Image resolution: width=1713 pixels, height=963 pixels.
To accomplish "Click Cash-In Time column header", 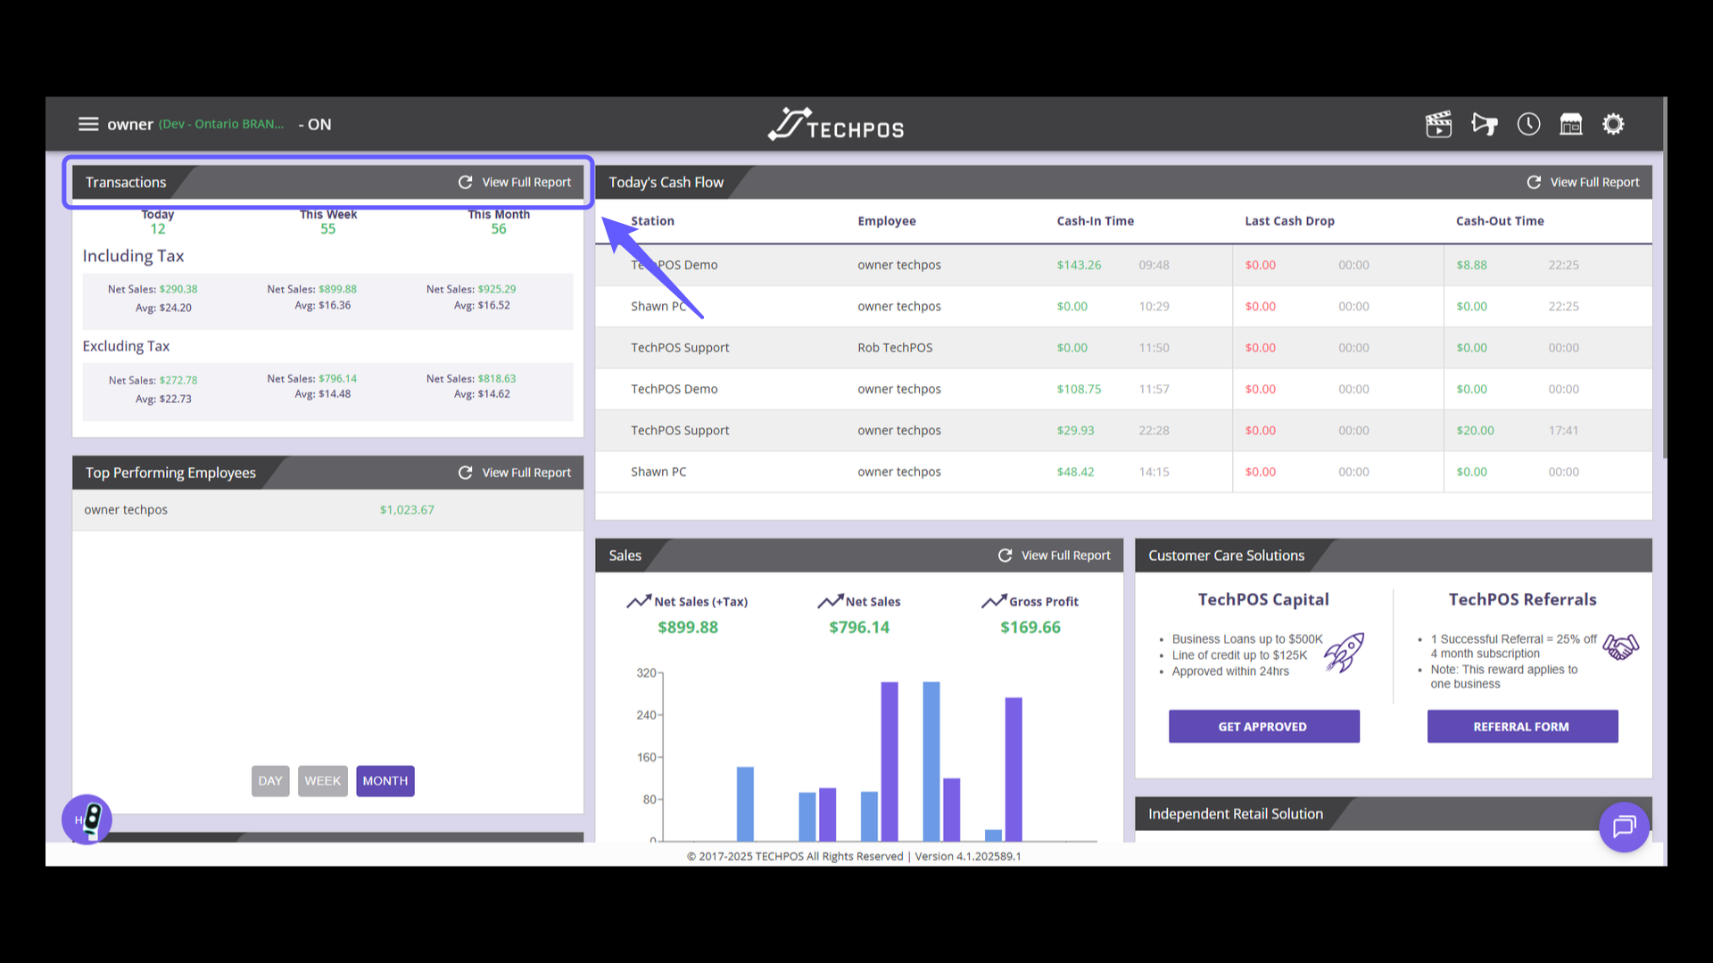I will [x=1095, y=221].
